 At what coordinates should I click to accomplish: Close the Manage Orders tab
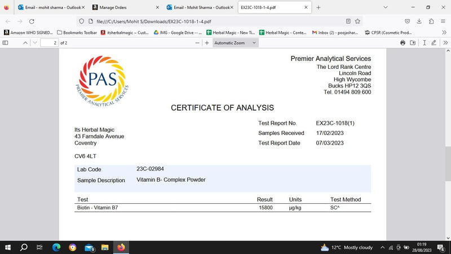pyautogui.click(x=157, y=7)
